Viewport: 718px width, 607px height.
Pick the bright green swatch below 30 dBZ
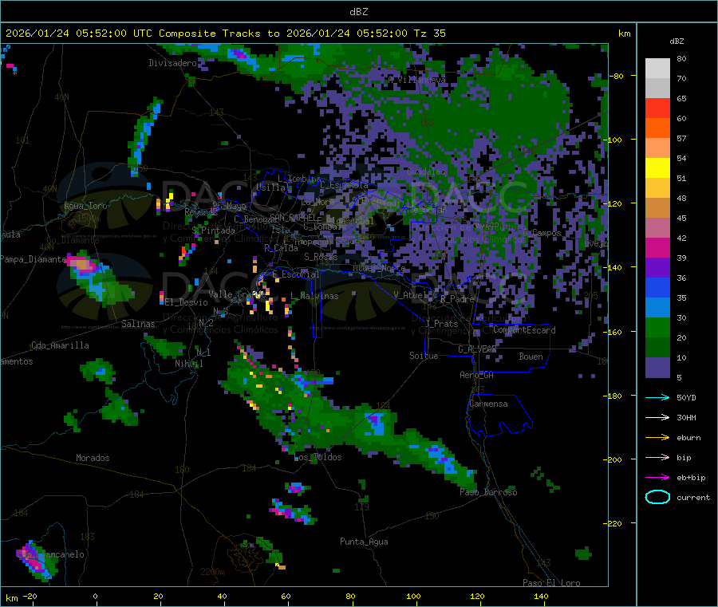click(657, 327)
